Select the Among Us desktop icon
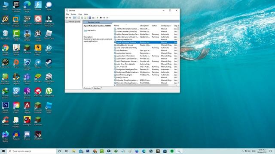This screenshot has width=275, height=154. coord(27,121)
